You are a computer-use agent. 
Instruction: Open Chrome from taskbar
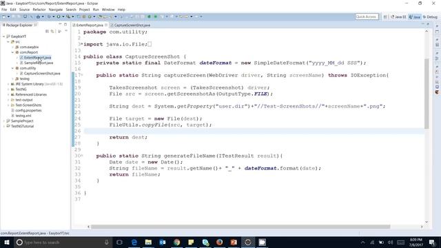point(176,242)
